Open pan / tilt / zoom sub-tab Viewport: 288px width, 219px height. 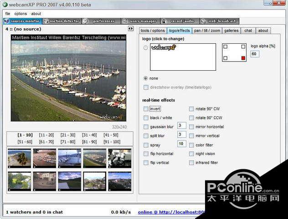207,31
